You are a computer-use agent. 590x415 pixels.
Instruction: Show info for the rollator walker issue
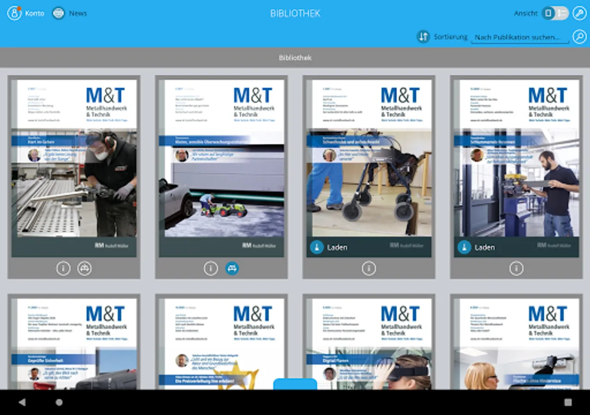369,268
